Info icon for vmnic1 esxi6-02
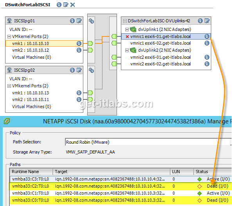Viewport: 232px width, 206px height. tap(207, 43)
